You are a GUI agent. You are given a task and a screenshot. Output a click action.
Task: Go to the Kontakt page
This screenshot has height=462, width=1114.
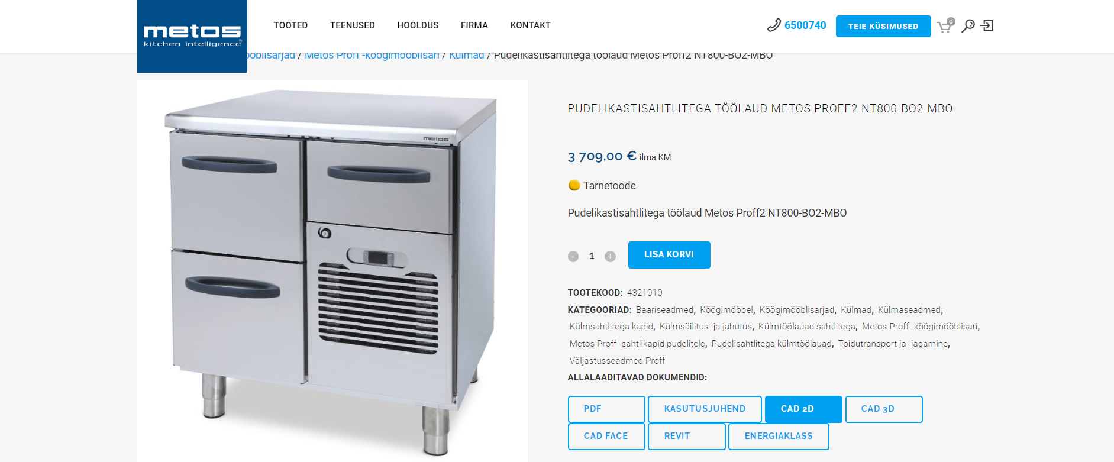pos(531,25)
